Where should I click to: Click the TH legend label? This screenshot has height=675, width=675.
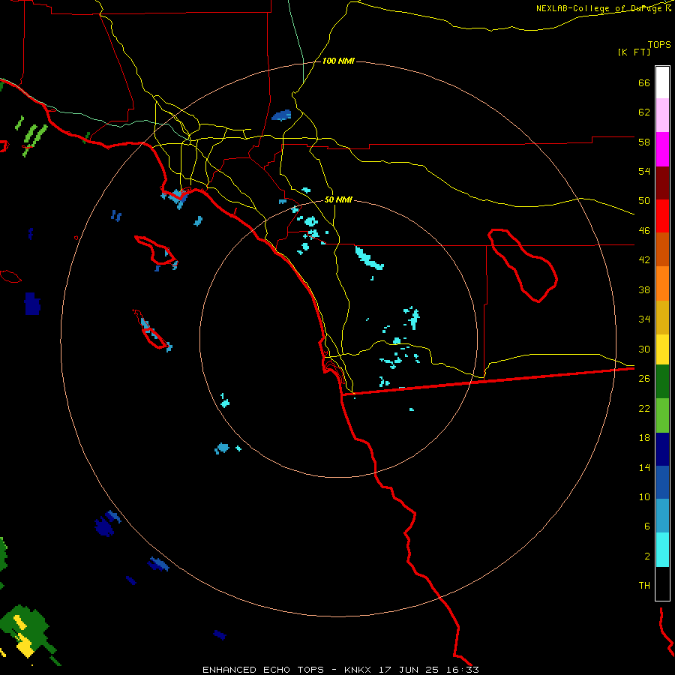(644, 586)
